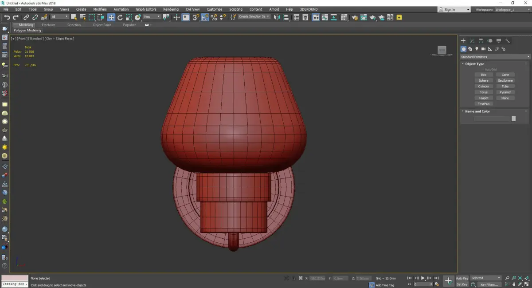The height and width of the screenshot is (288, 532).
Task: Open the selection filter 'All' dropdown
Action: click(59, 17)
